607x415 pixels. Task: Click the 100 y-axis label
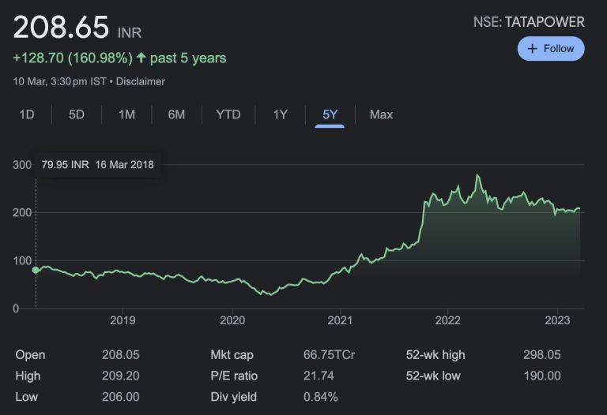coord(22,261)
